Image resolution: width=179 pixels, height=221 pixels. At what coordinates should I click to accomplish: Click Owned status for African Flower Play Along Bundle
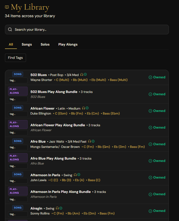point(157,127)
